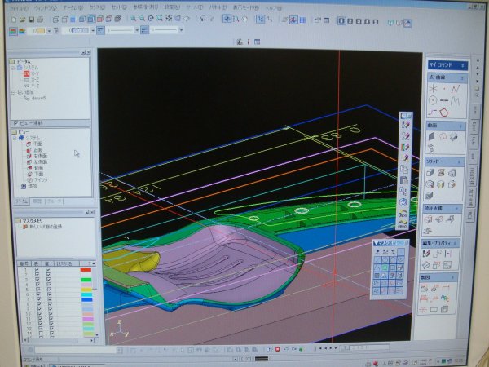The height and width of the screenshot is (367, 489).
Task: Click the command input field at bottom
Action: click(x=76, y=350)
